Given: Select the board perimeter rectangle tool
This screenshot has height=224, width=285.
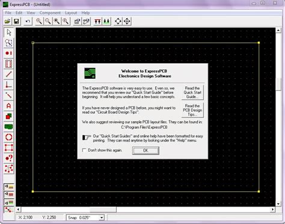Looking at the screenshot, I should 8,148.
